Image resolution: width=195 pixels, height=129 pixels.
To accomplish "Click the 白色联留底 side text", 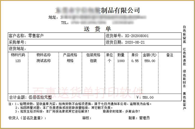I will pyautogui.click(x=184, y=34).
